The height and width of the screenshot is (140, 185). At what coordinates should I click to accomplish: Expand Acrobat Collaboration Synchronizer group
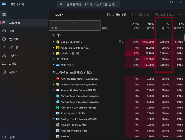click(53, 84)
